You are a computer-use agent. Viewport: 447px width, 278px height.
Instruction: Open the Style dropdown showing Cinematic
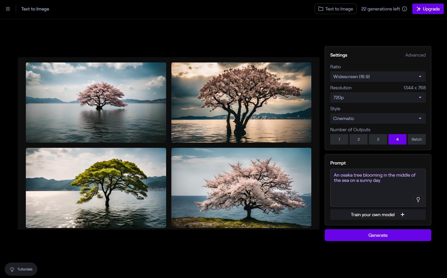pos(378,118)
